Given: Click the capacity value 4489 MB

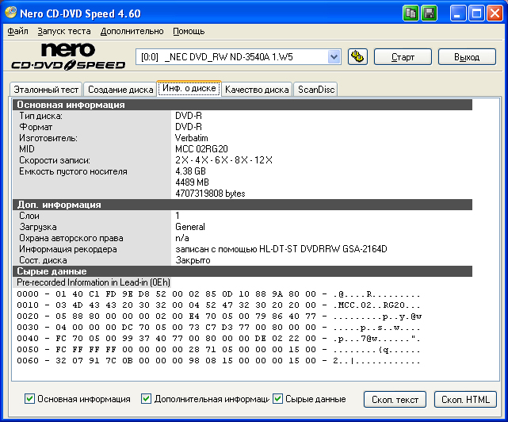Looking at the screenshot, I should point(192,182).
